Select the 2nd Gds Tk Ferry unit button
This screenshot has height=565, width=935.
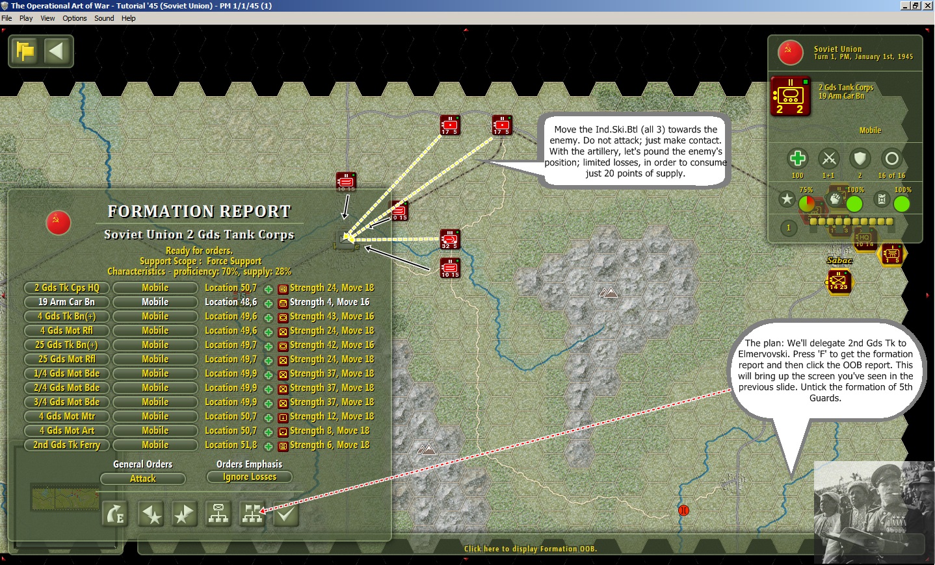point(67,445)
